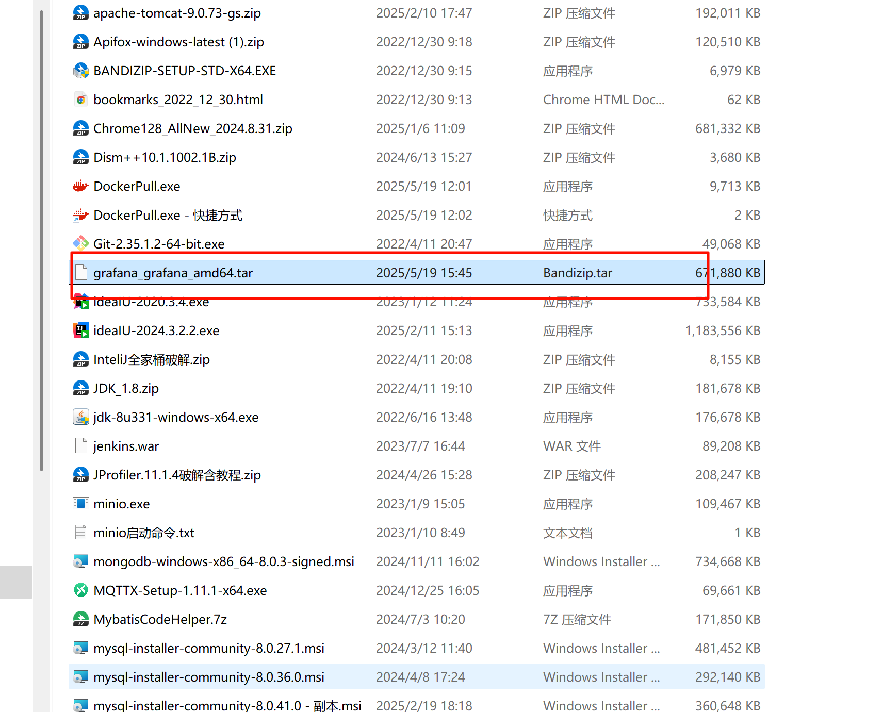
Task: Select file name DockerPull.exe - 快捷方式
Action: (x=168, y=215)
